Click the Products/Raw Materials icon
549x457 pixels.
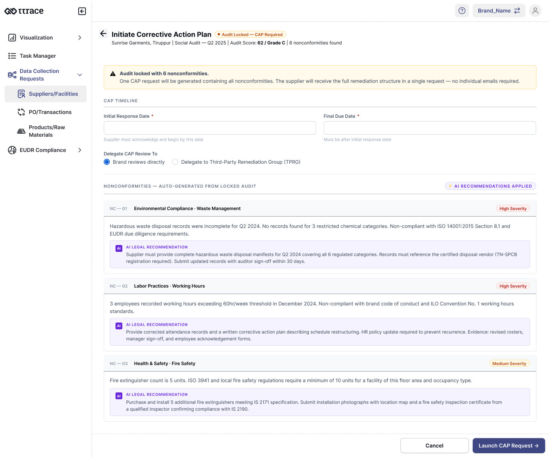tap(21, 131)
